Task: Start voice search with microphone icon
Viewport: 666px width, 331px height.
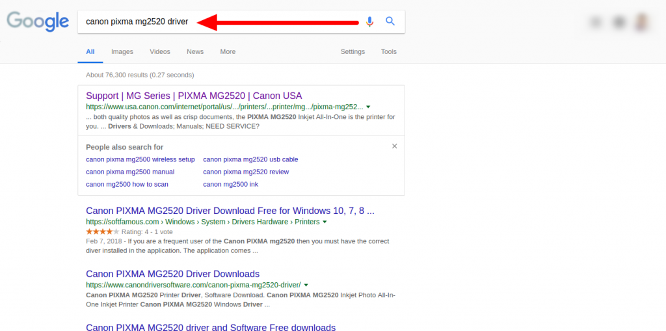Action: (x=370, y=21)
